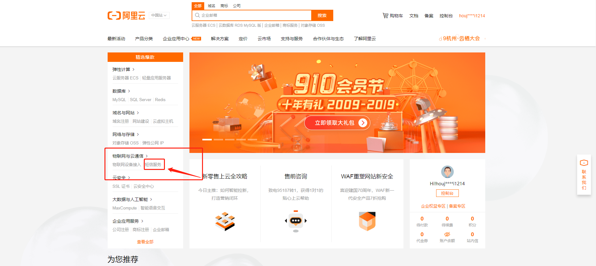
Task: Focus the 企业邮箱 search input field
Action: (251, 15)
